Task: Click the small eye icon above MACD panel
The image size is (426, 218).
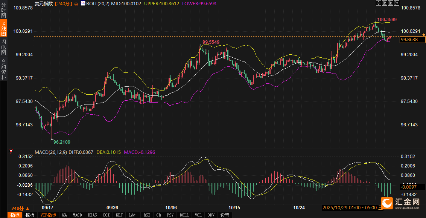Action: 11,152
